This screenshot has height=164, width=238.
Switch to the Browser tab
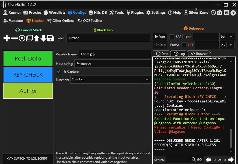point(199,54)
